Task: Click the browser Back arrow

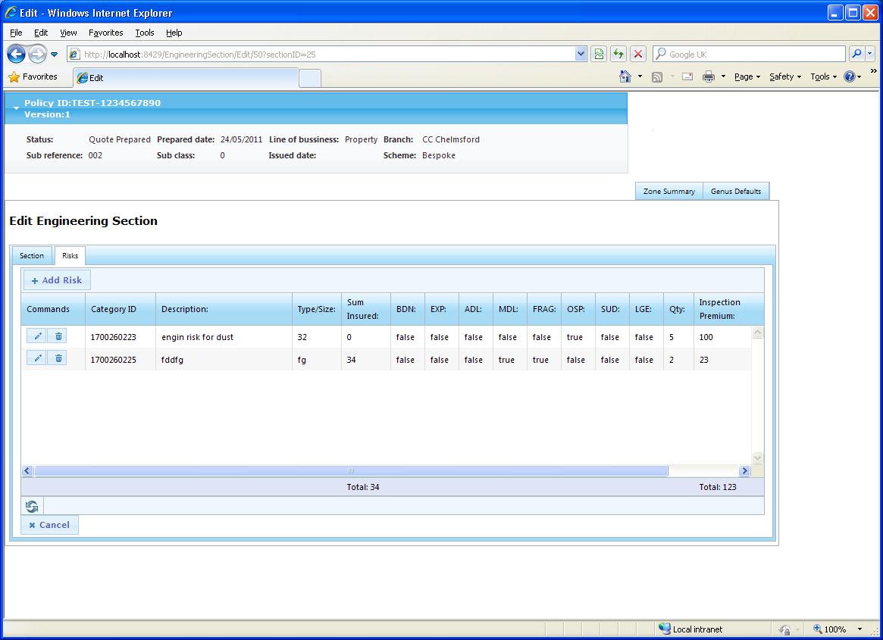Action: click(16, 54)
